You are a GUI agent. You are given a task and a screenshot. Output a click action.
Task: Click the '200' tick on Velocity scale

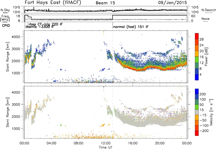pos(203,94)
